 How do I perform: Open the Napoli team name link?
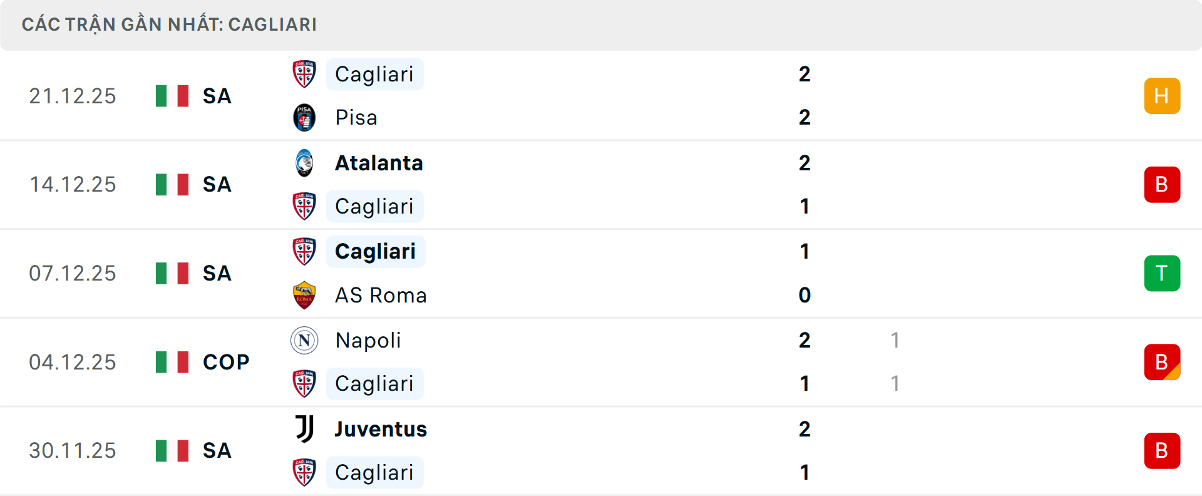(368, 340)
